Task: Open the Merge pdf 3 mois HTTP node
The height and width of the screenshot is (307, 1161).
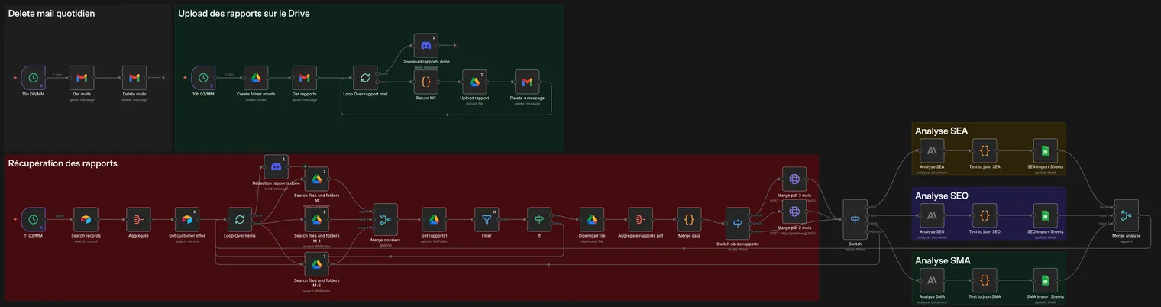Action: pos(794,179)
